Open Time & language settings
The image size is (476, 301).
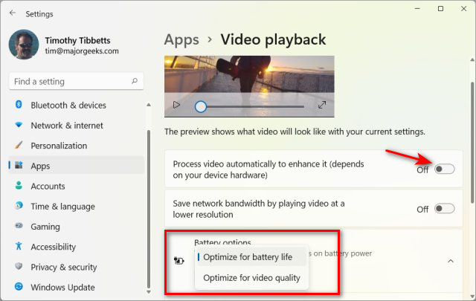point(62,207)
